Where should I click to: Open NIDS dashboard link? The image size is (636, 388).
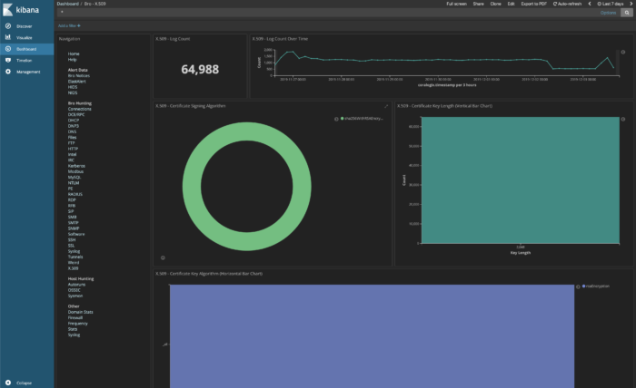73,92
